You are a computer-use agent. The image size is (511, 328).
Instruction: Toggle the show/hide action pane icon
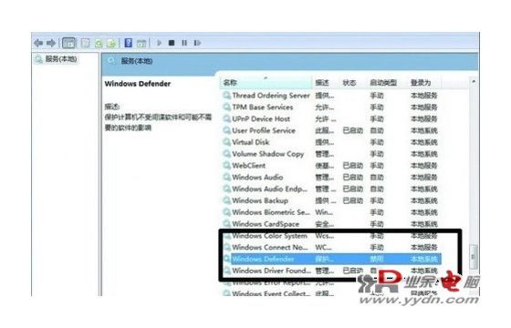pyautogui.click(x=141, y=43)
